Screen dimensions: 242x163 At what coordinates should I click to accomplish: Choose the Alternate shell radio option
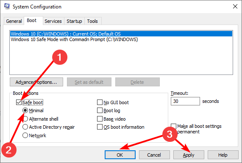point(25,119)
